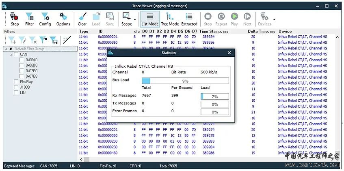The image size is (344, 171).
Task: Open the Options gears icon
Action: tap(63, 19)
